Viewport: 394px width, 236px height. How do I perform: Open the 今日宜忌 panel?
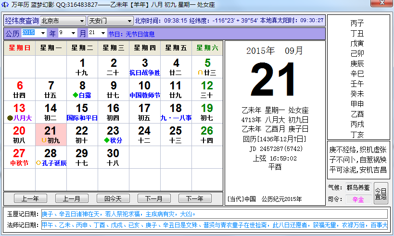pos(381,194)
